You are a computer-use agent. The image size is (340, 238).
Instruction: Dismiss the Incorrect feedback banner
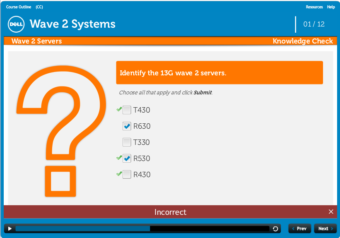[331, 212]
